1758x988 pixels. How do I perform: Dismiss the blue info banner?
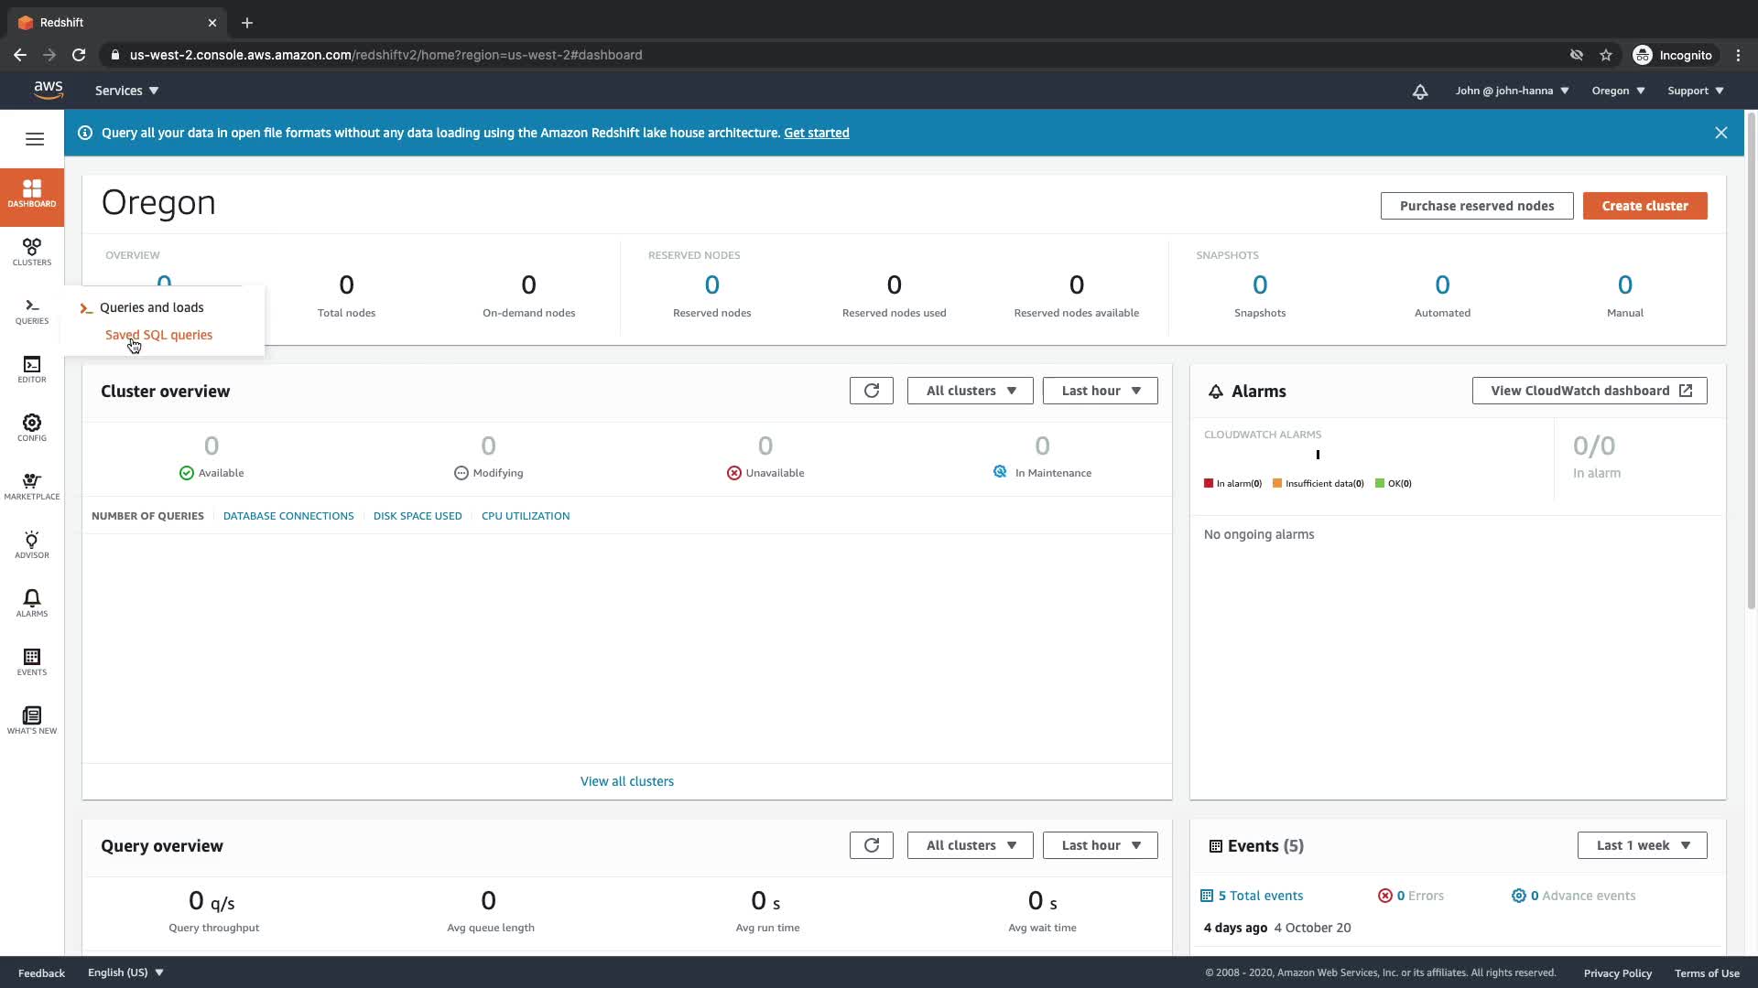click(1720, 133)
